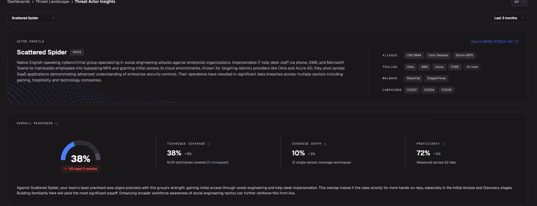Click the external link icon beside MITRE ATT&CK

coord(516,42)
